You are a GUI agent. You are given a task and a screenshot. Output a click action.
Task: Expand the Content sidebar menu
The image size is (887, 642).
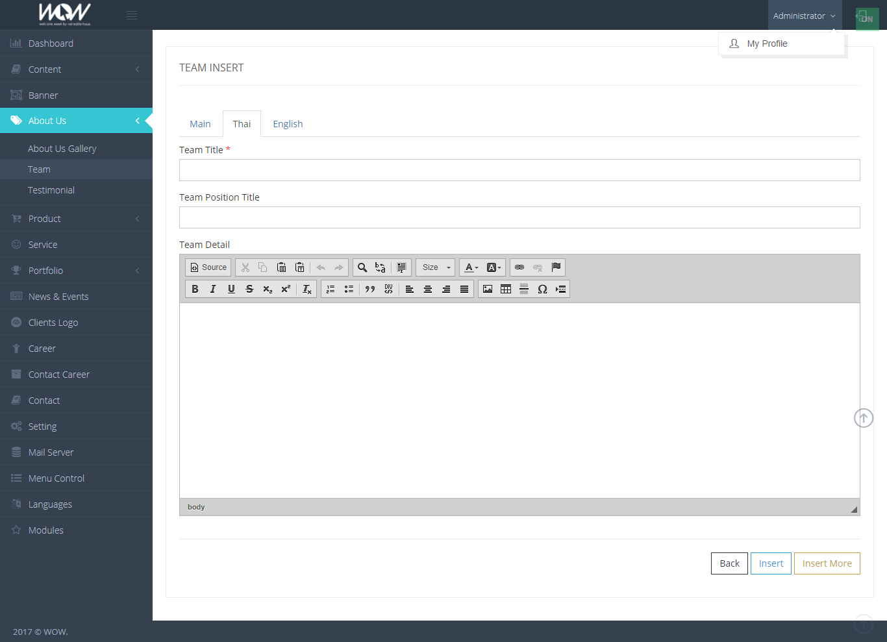tap(76, 69)
